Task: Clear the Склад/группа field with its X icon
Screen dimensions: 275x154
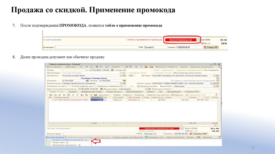Action: pyautogui.click(x=124, y=83)
